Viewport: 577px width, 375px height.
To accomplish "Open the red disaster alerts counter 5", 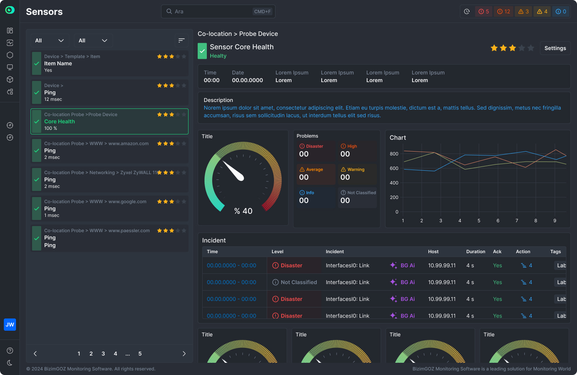I will click(x=484, y=11).
